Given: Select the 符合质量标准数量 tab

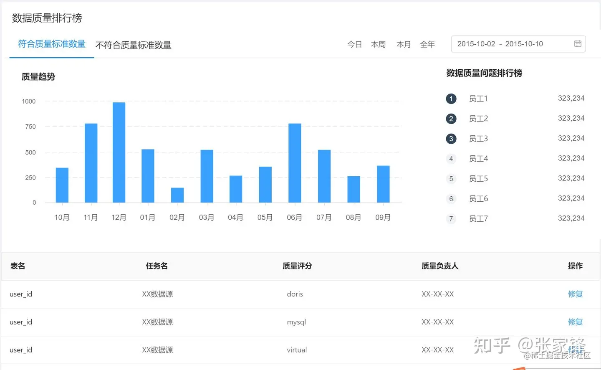Looking at the screenshot, I should (x=52, y=44).
